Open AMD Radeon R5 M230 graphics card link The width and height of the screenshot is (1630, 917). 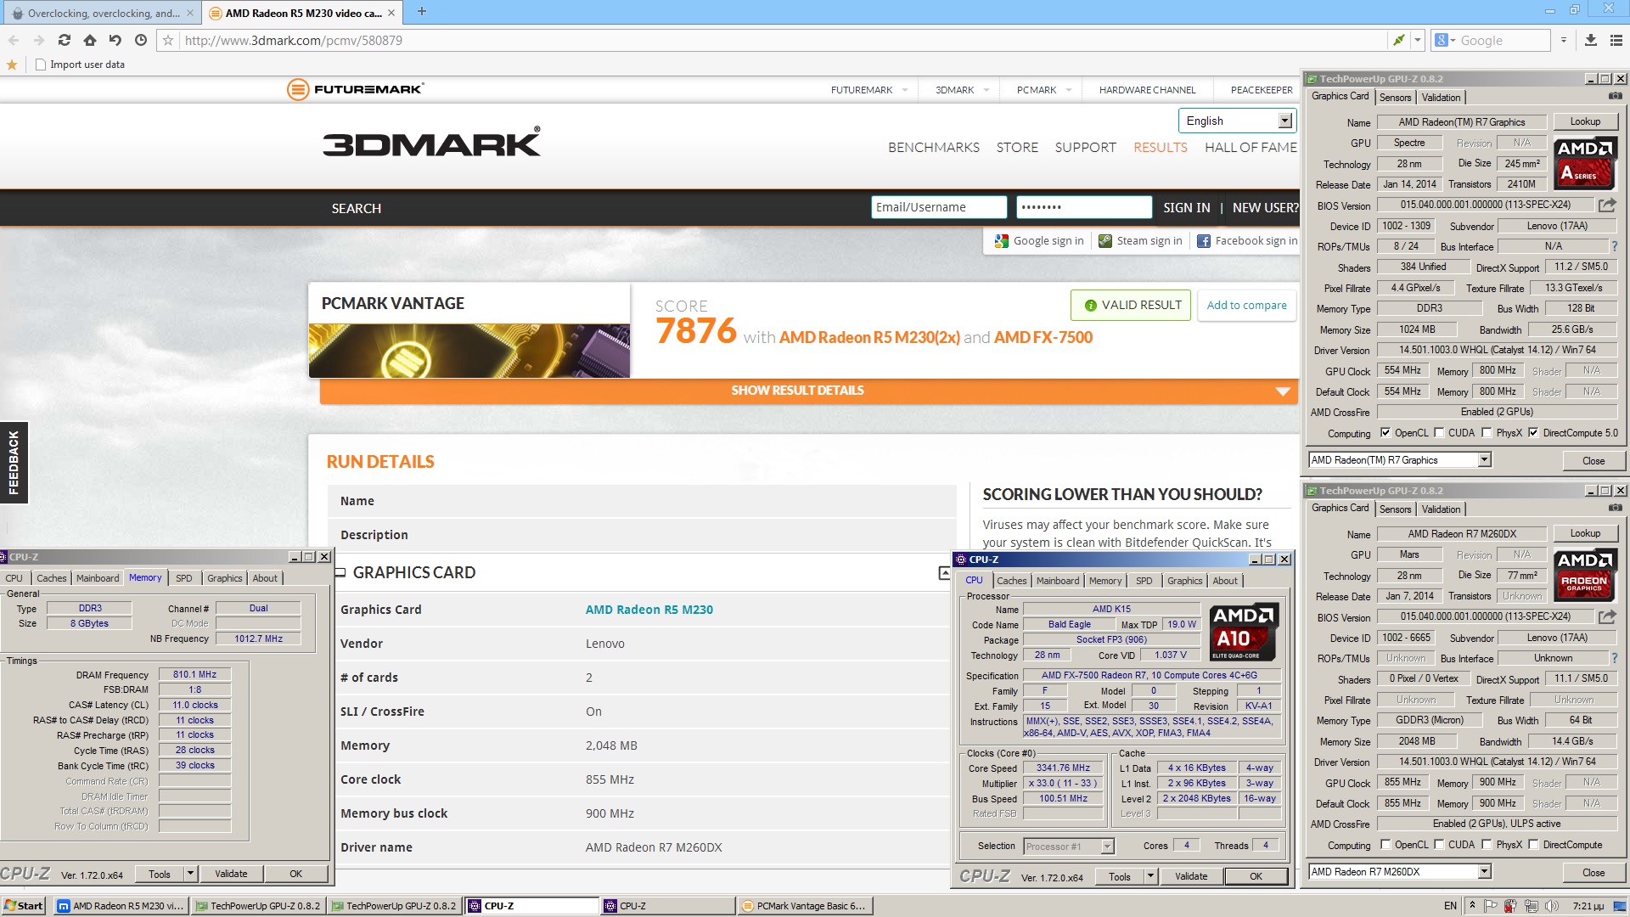(649, 609)
